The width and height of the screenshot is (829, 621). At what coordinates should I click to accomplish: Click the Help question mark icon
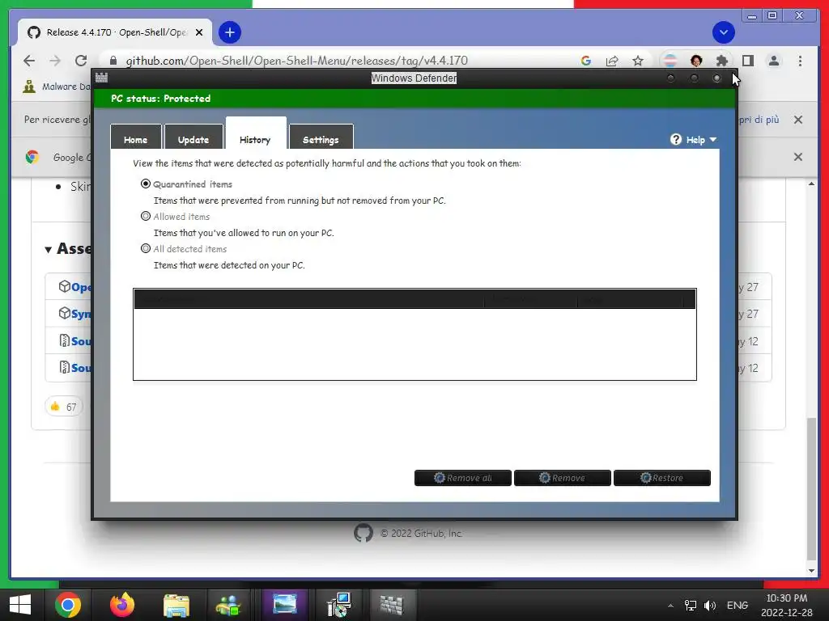click(676, 139)
